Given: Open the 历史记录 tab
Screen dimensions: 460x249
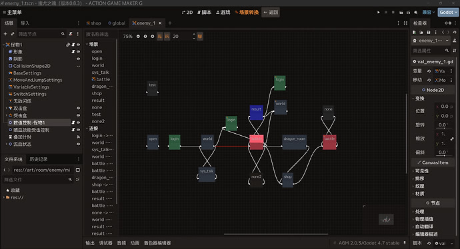Looking at the screenshot, I should (x=38, y=159).
